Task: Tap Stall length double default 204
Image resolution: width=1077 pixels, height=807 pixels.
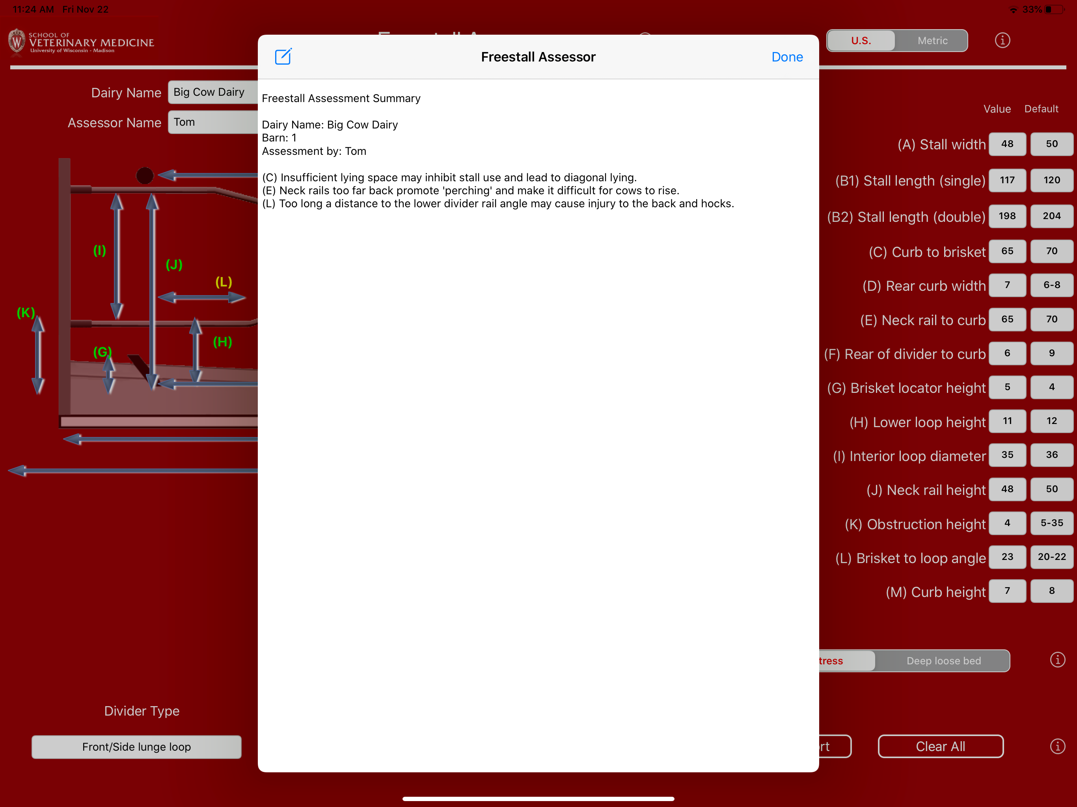Action: click(1052, 216)
